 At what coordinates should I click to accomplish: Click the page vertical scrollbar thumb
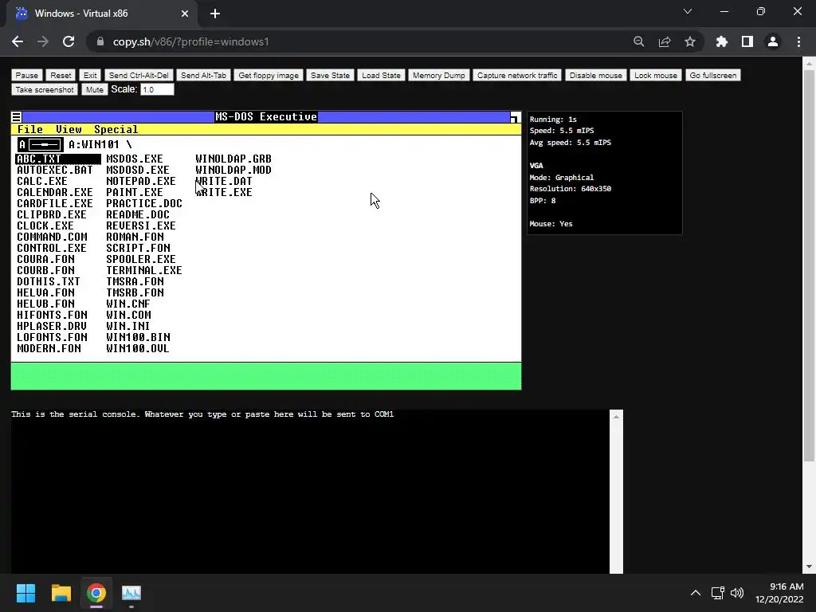point(809,265)
